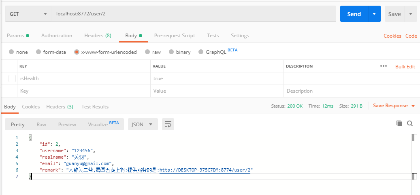Tick the isHealth row checkbox
420x195 pixels.
tap(12, 78)
